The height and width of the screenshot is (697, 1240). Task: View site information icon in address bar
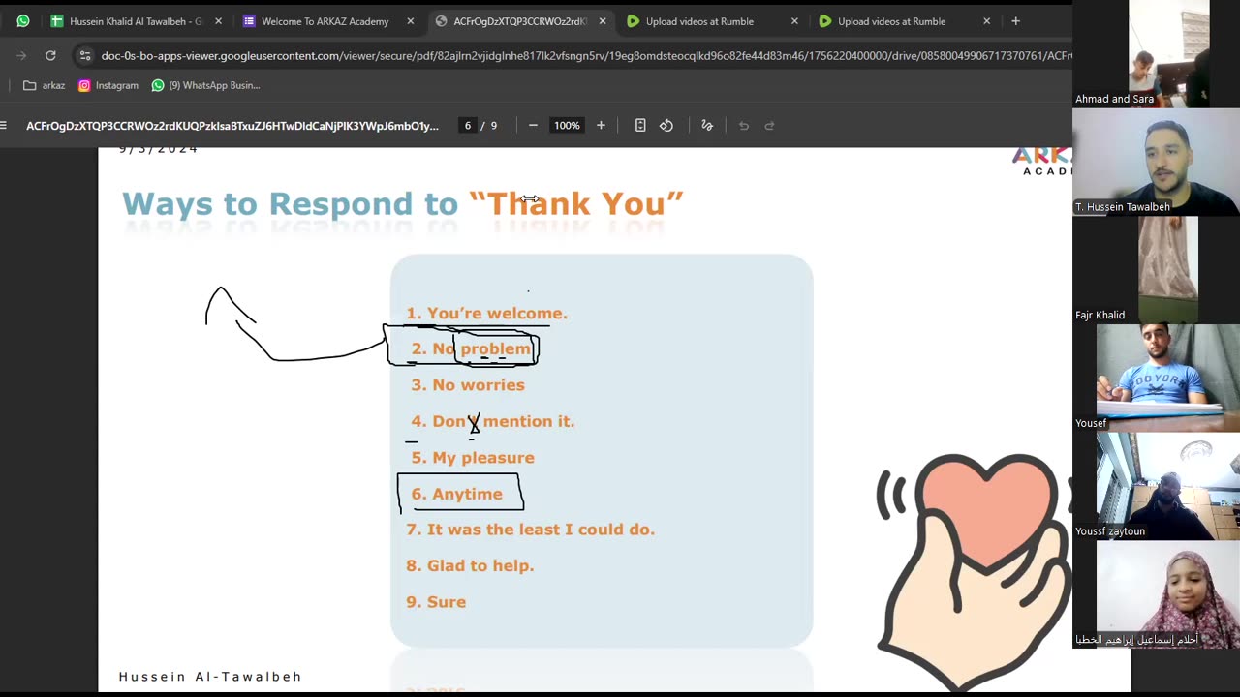[x=85, y=55]
